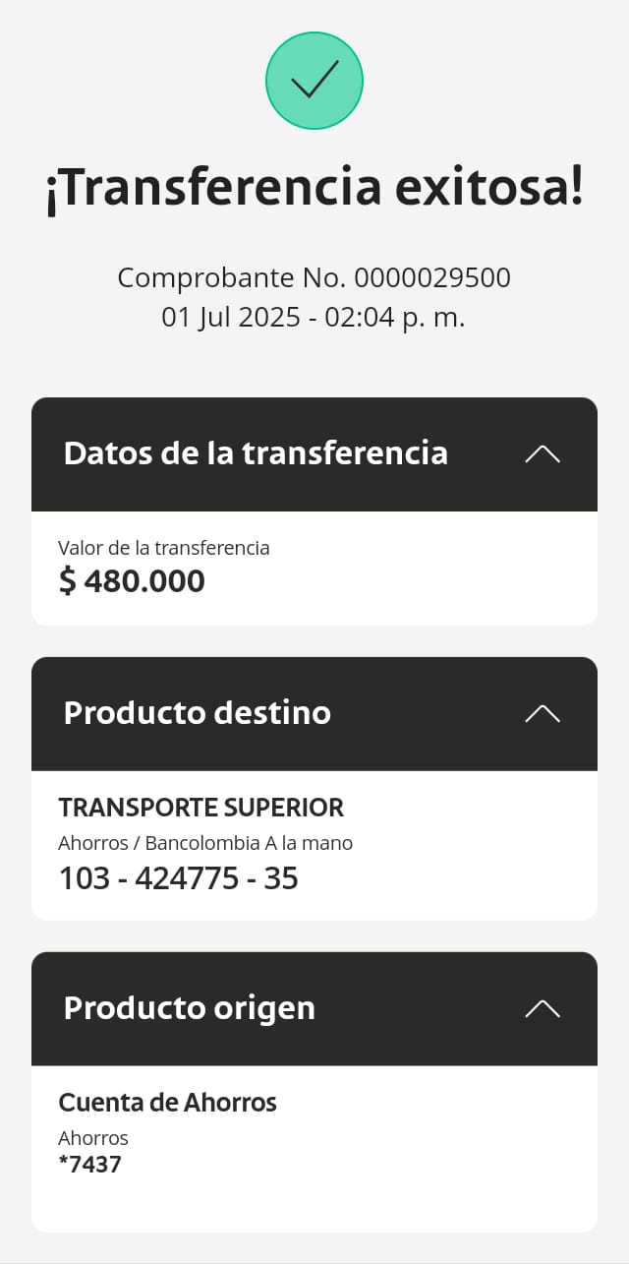The height and width of the screenshot is (1264, 629).
Task: Click the TRANSPORTE SUPERIOR recipient name
Action: click(x=201, y=808)
